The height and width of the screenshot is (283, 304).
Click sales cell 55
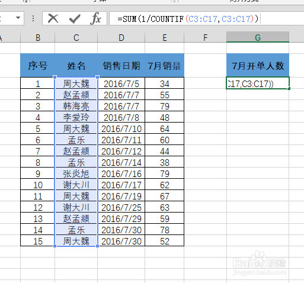(165, 94)
